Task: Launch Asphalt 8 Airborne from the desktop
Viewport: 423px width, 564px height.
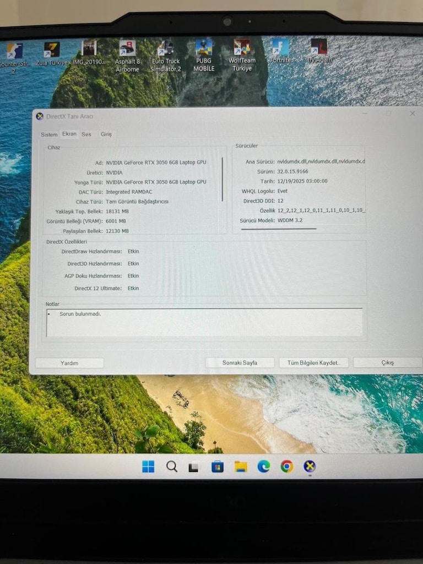Action: point(127,57)
